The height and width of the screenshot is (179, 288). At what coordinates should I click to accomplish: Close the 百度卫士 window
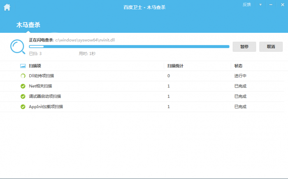point(283,5)
